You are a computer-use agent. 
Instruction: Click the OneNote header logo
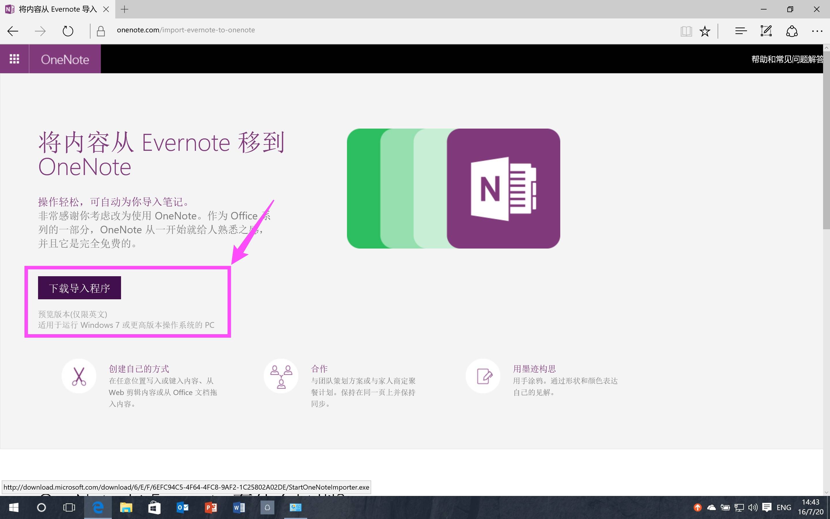[65, 59]
